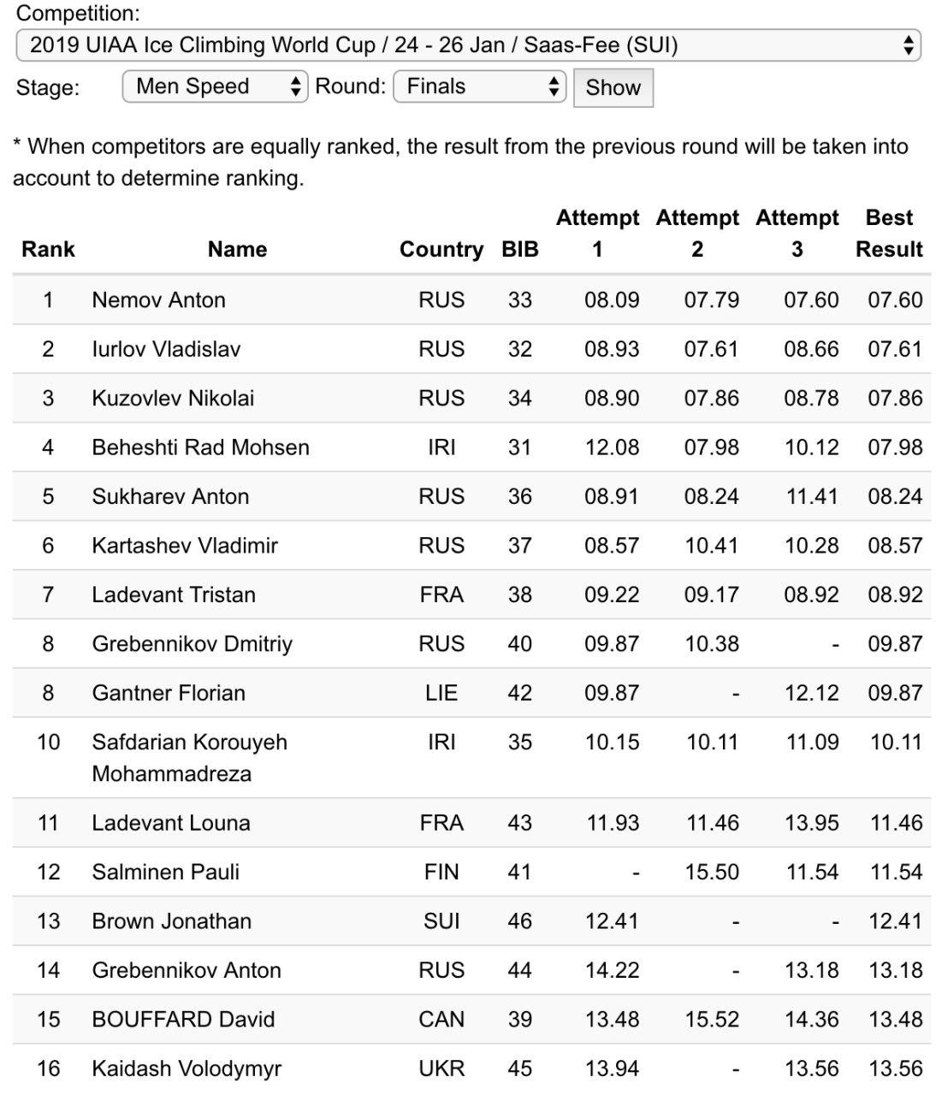Click the Attempt 1 column header

point(597,233)
